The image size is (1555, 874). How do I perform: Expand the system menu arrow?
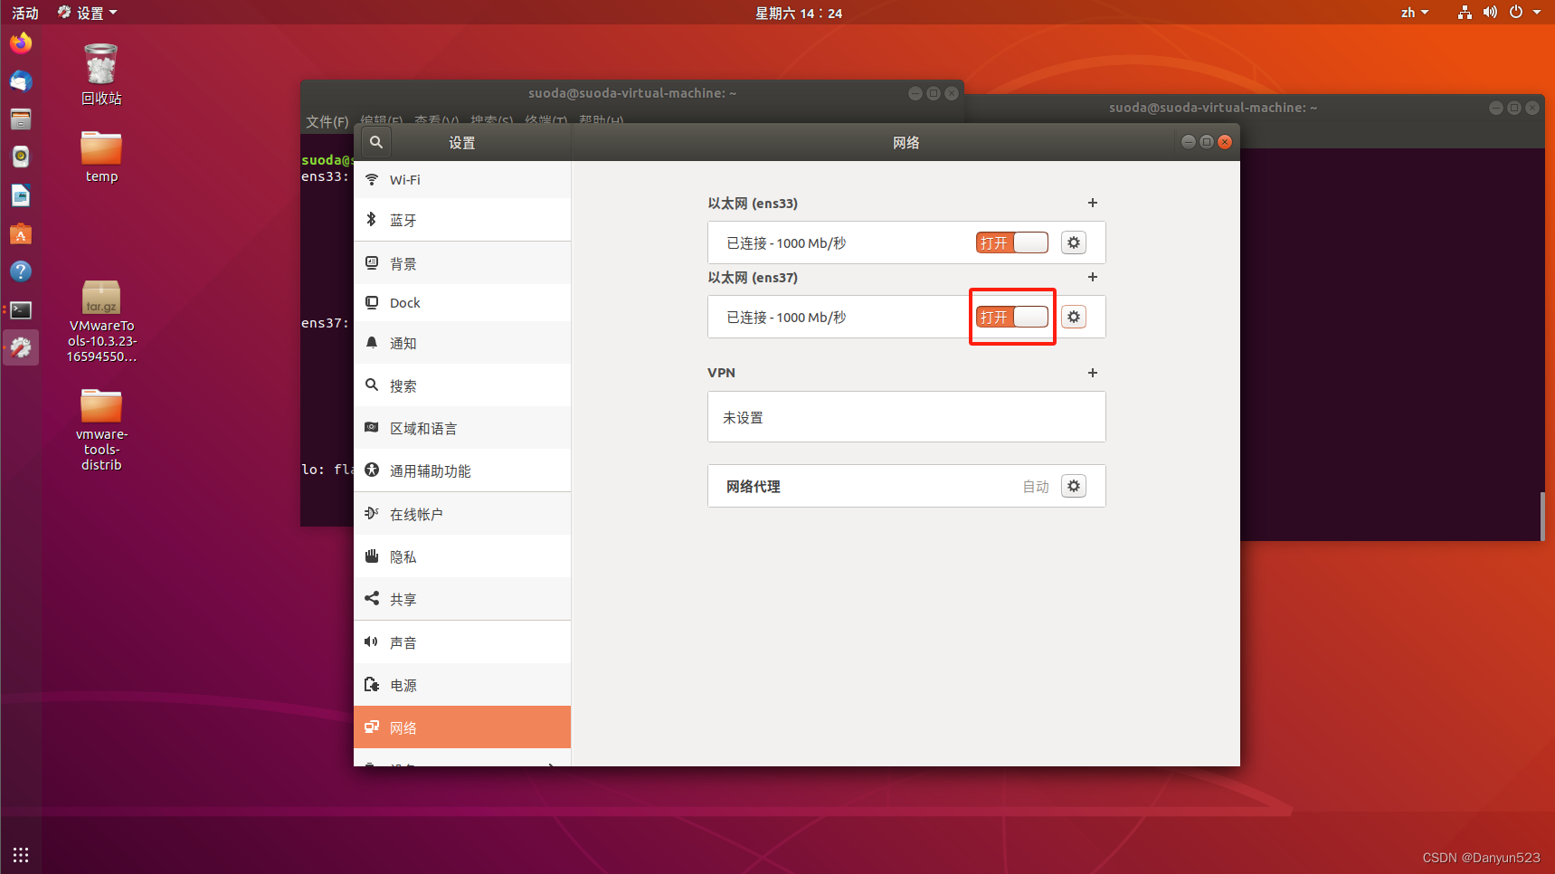click(1537, 13)
